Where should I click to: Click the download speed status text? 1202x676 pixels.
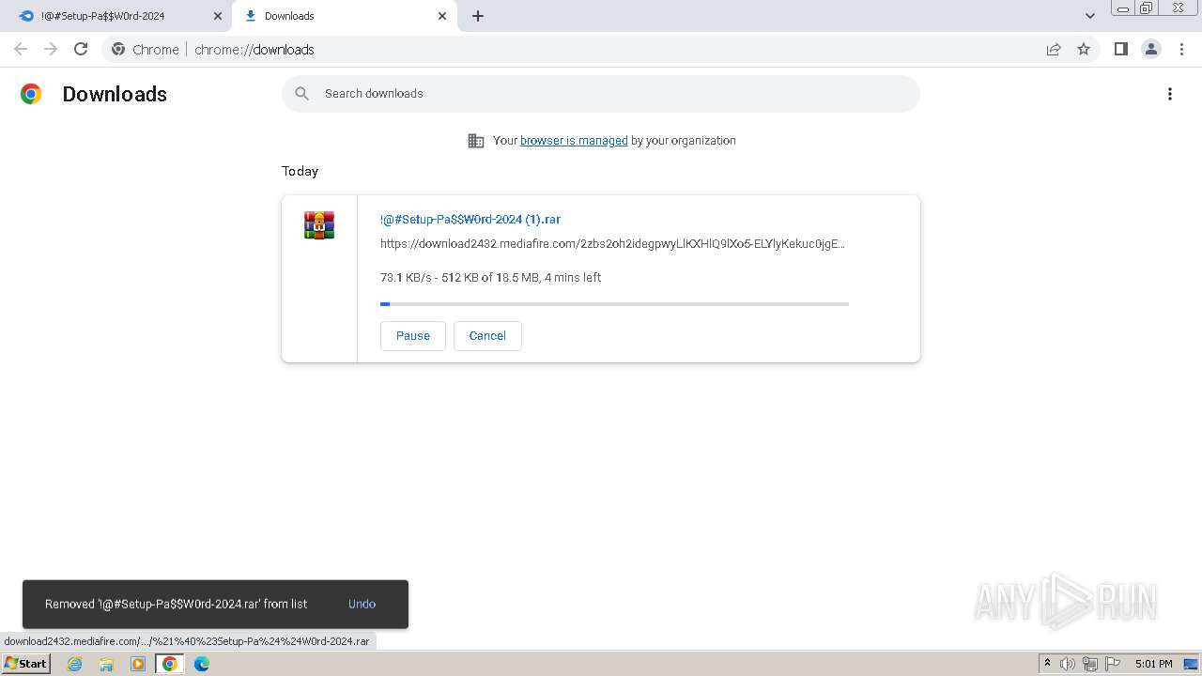coord(490,277)
